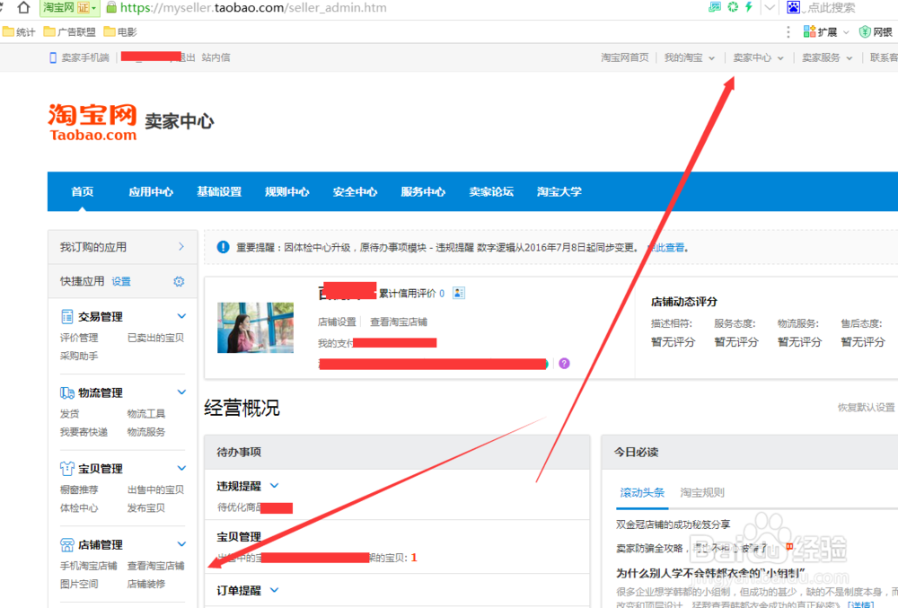Image resolution: width=898 pixels, height=608 pixels.
Task: Open 淘宝网 certificate dropdown in address bar
Action: coord(69,7)
